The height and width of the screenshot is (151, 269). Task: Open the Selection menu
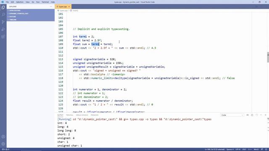(x=20, y=2)
